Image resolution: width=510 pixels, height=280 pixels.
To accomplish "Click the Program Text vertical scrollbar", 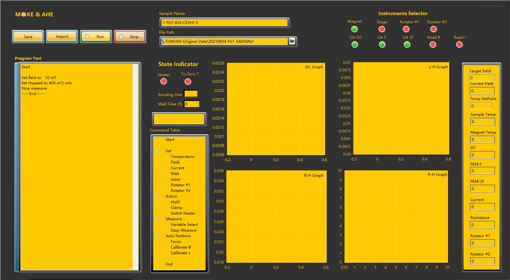I will [135, 167].
